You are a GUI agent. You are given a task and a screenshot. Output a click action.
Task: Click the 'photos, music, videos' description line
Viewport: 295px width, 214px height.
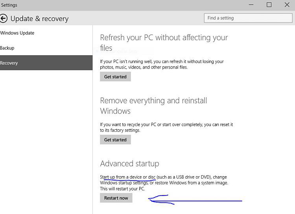point(144,67)
